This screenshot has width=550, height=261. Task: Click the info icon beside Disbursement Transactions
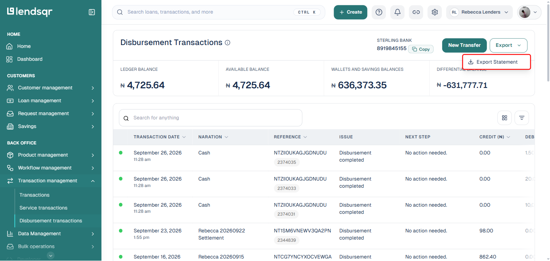click(x=228, y=43)
